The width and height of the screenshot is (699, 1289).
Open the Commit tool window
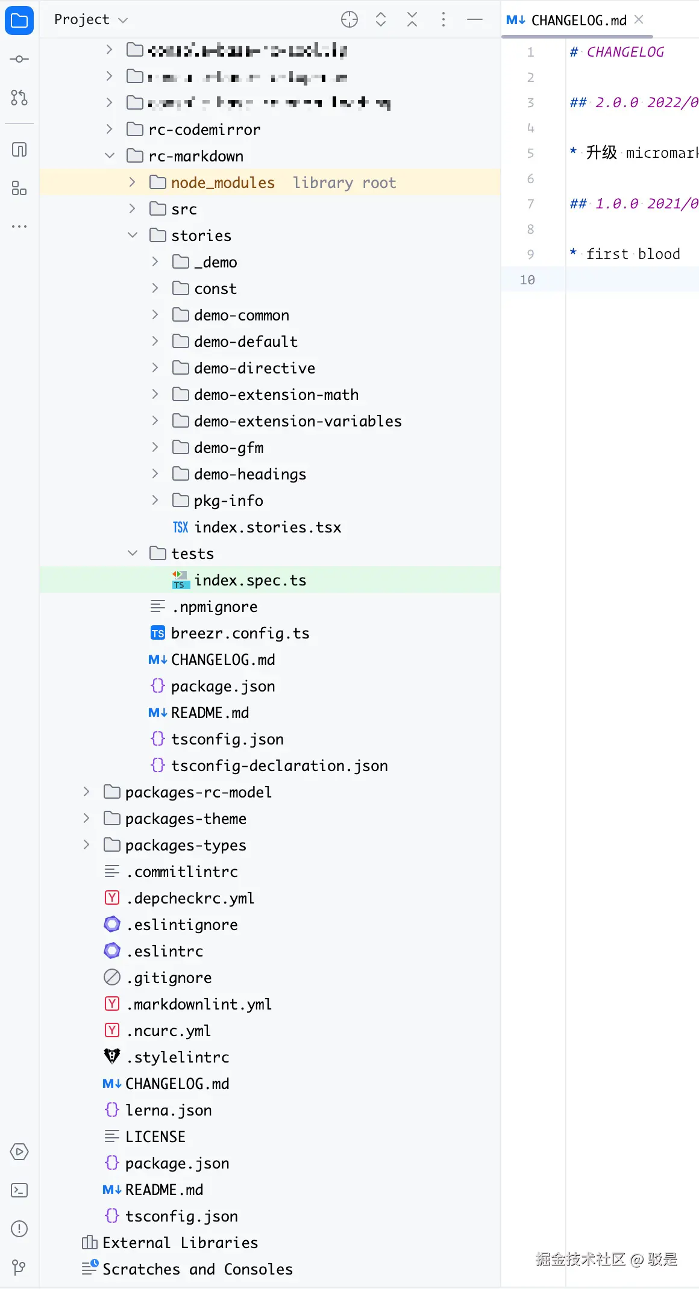(x=19, y=59)
